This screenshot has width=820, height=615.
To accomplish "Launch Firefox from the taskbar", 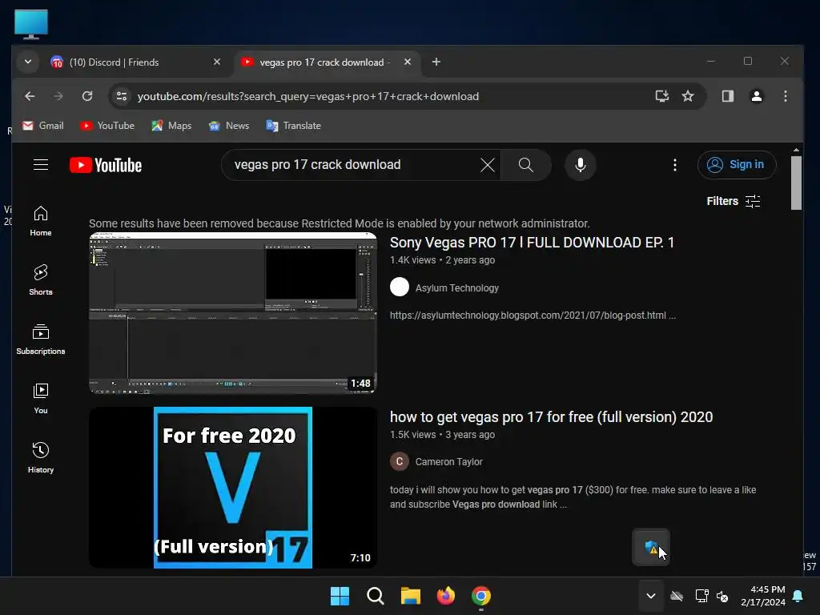I will [x=445, y=596].
